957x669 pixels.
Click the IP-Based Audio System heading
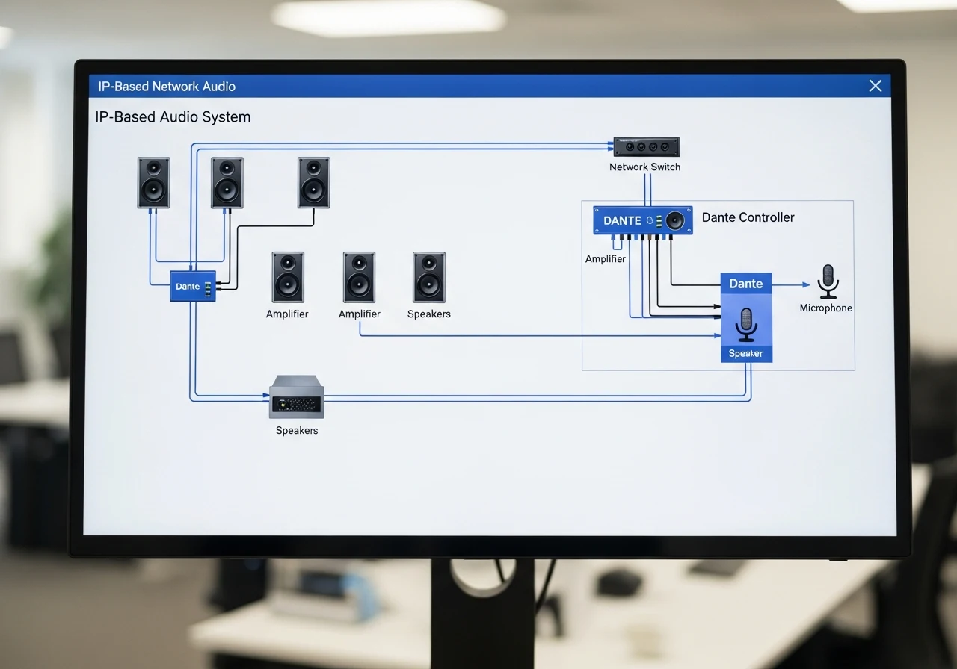[173, 117]
